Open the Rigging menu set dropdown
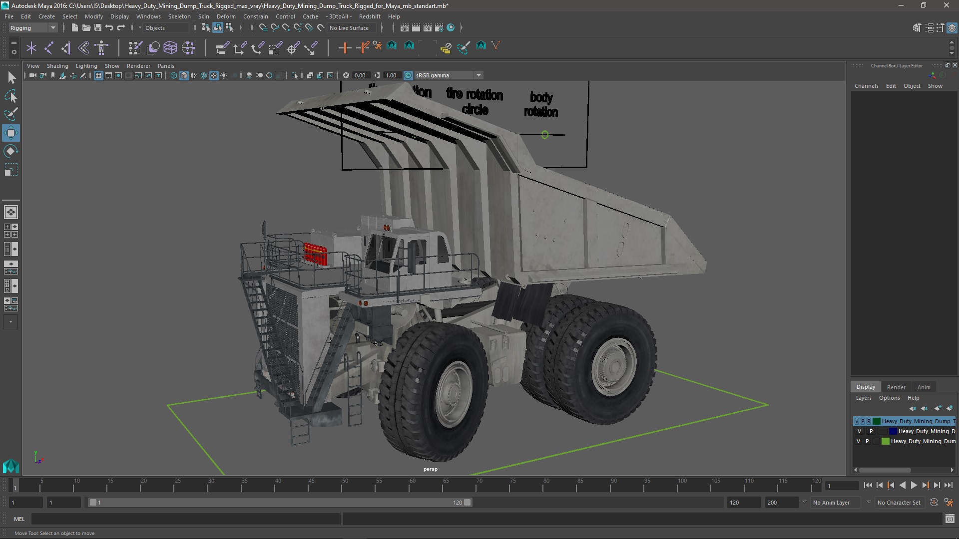 33,28
